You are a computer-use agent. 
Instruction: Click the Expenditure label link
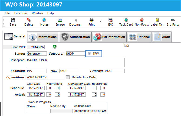point(16,77)
